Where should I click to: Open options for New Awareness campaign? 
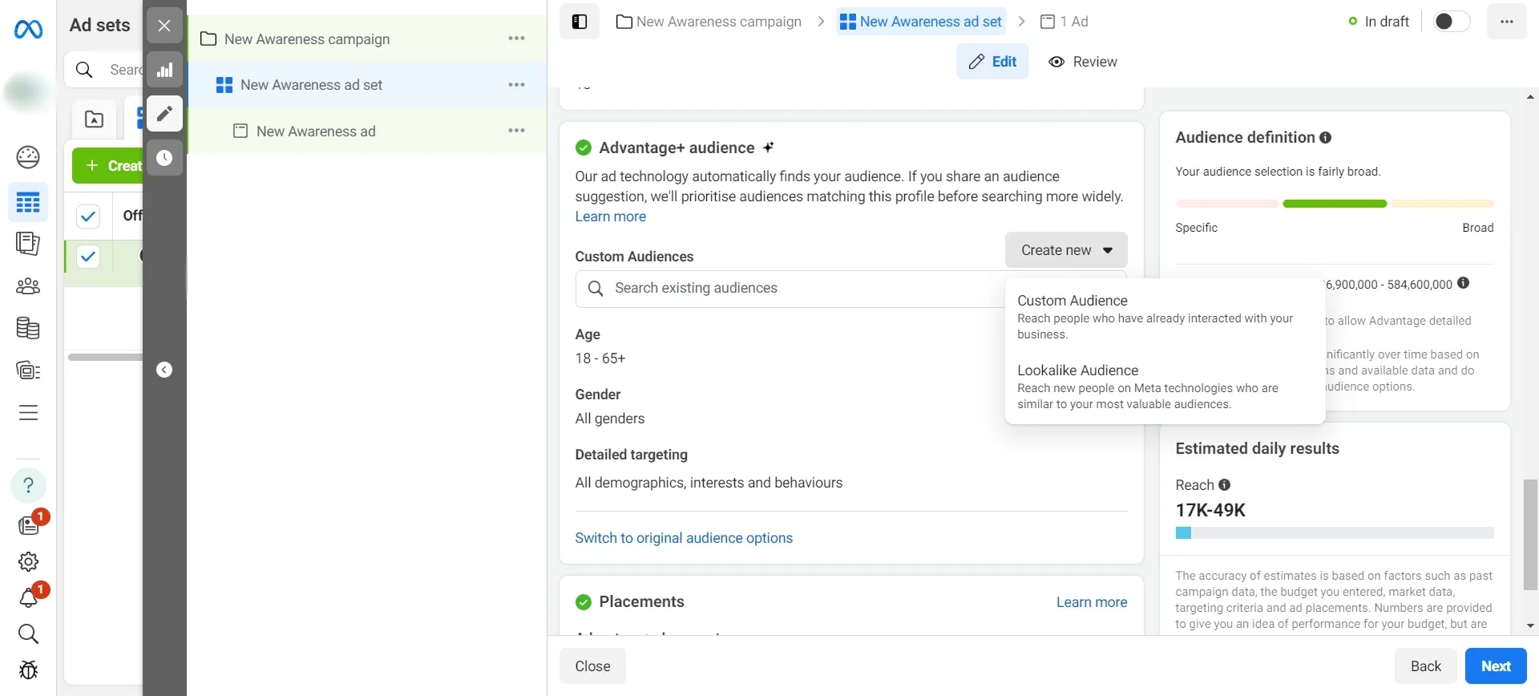tap(517, 38)
